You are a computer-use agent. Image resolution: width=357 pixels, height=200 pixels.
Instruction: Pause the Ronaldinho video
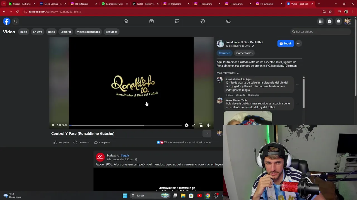tap(53, 125)
